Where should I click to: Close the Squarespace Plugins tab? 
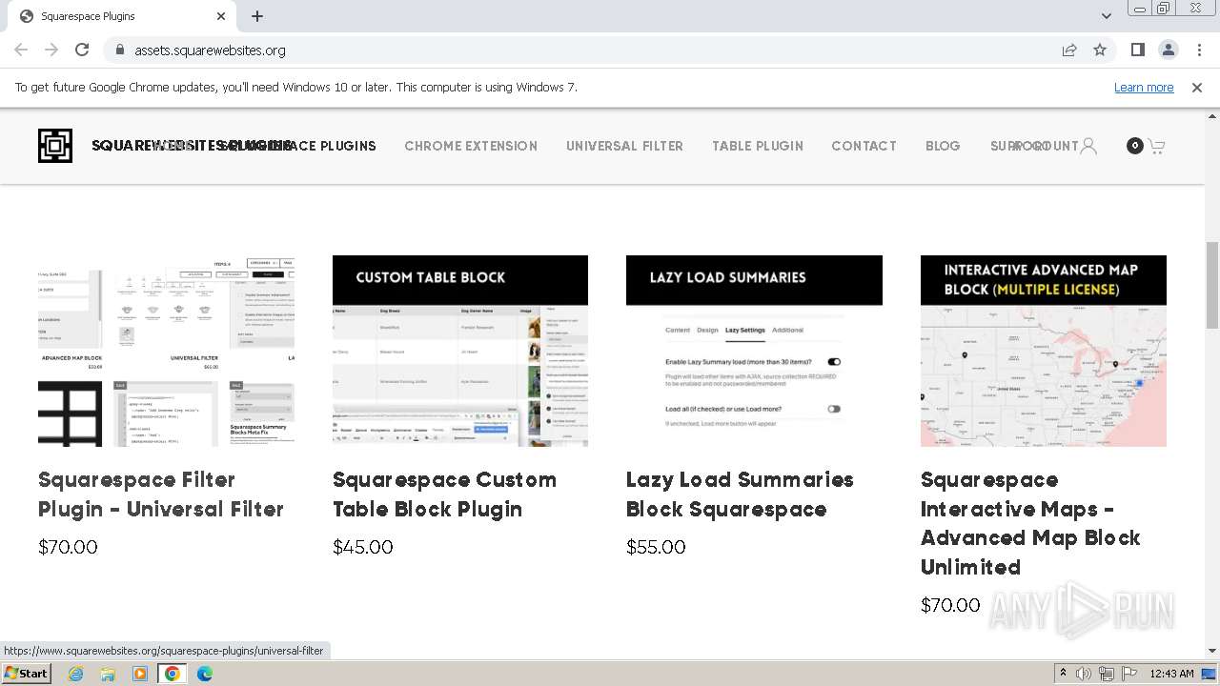(221, 16)
